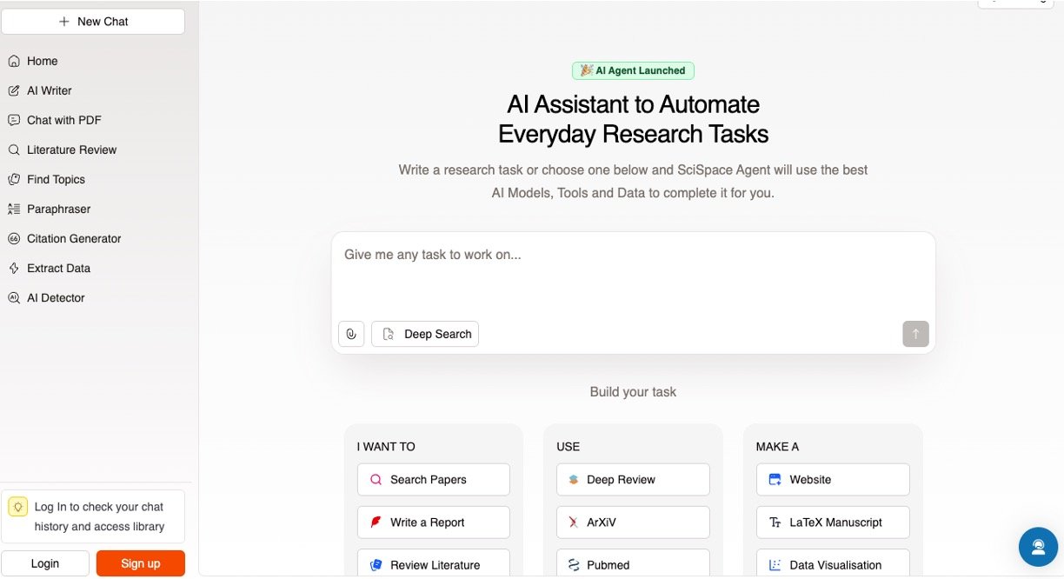
Task: Click the attach file paperclip icon
Action: (351, 334)
